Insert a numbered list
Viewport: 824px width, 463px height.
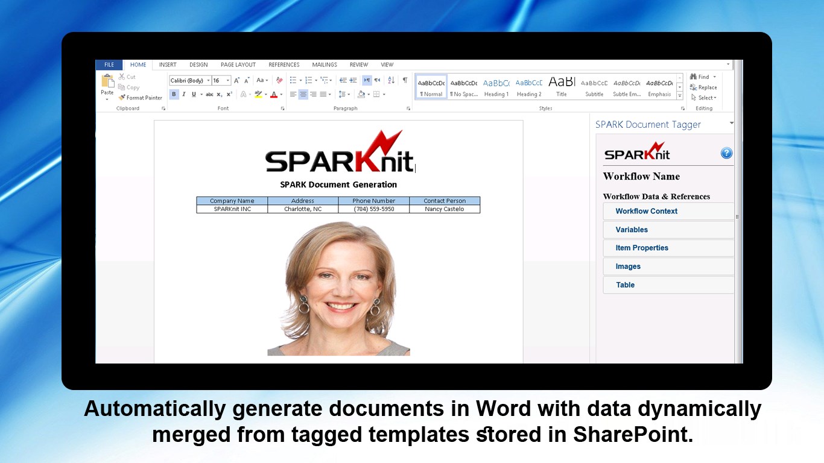pyautogui.click(x=308, y=80)
